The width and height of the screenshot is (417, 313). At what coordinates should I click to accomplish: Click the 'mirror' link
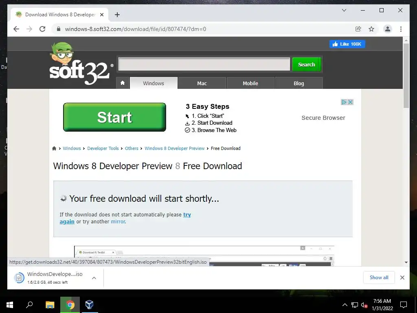[x=118, y=221]
